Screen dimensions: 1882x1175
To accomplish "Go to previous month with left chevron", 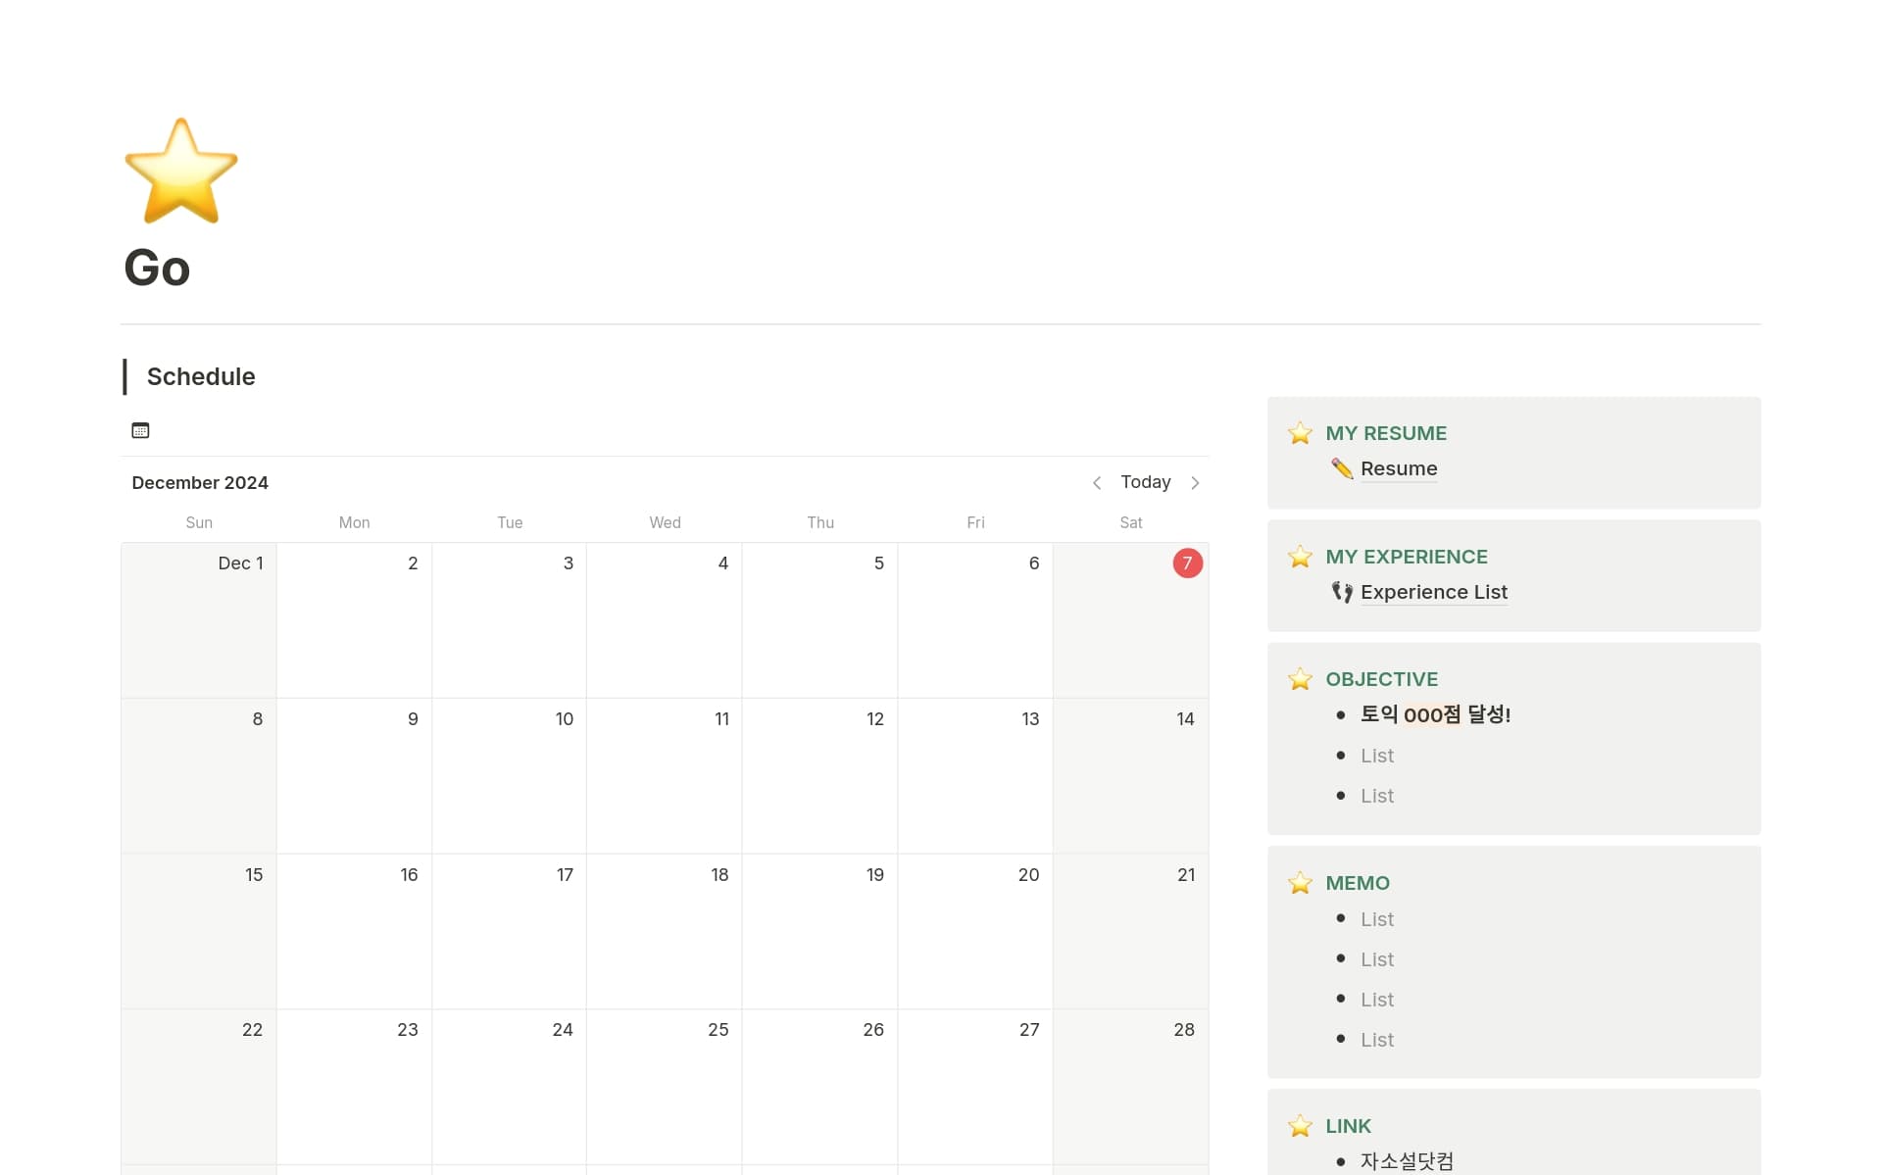I will (x=1097, y=482).
